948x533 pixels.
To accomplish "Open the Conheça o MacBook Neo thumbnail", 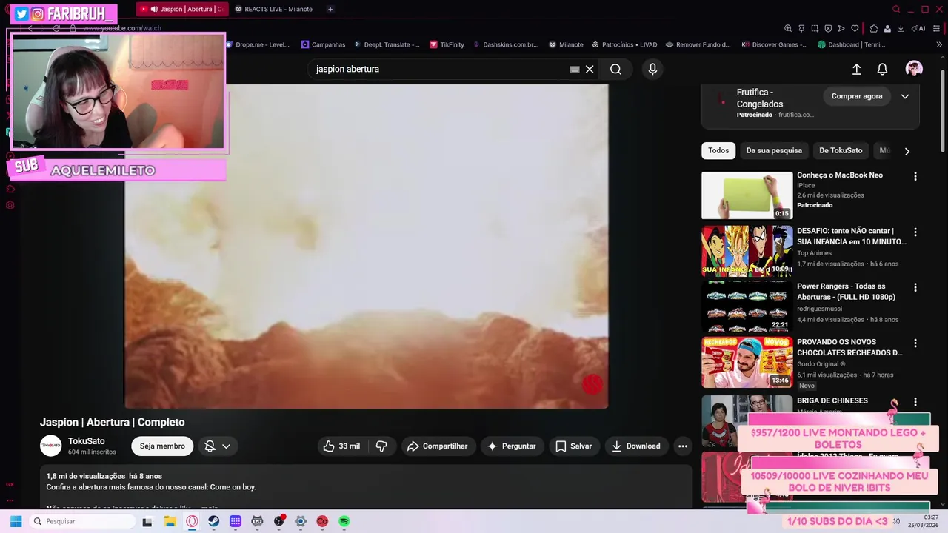I will 747,195.
